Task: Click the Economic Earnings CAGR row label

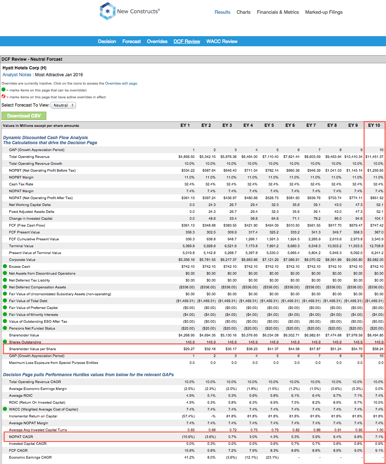Action: point(30,457)
